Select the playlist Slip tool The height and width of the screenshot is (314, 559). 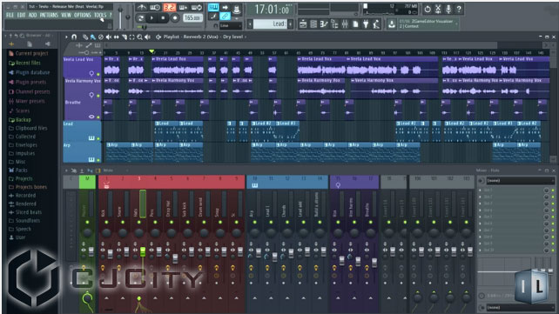(x=116, y=37)
